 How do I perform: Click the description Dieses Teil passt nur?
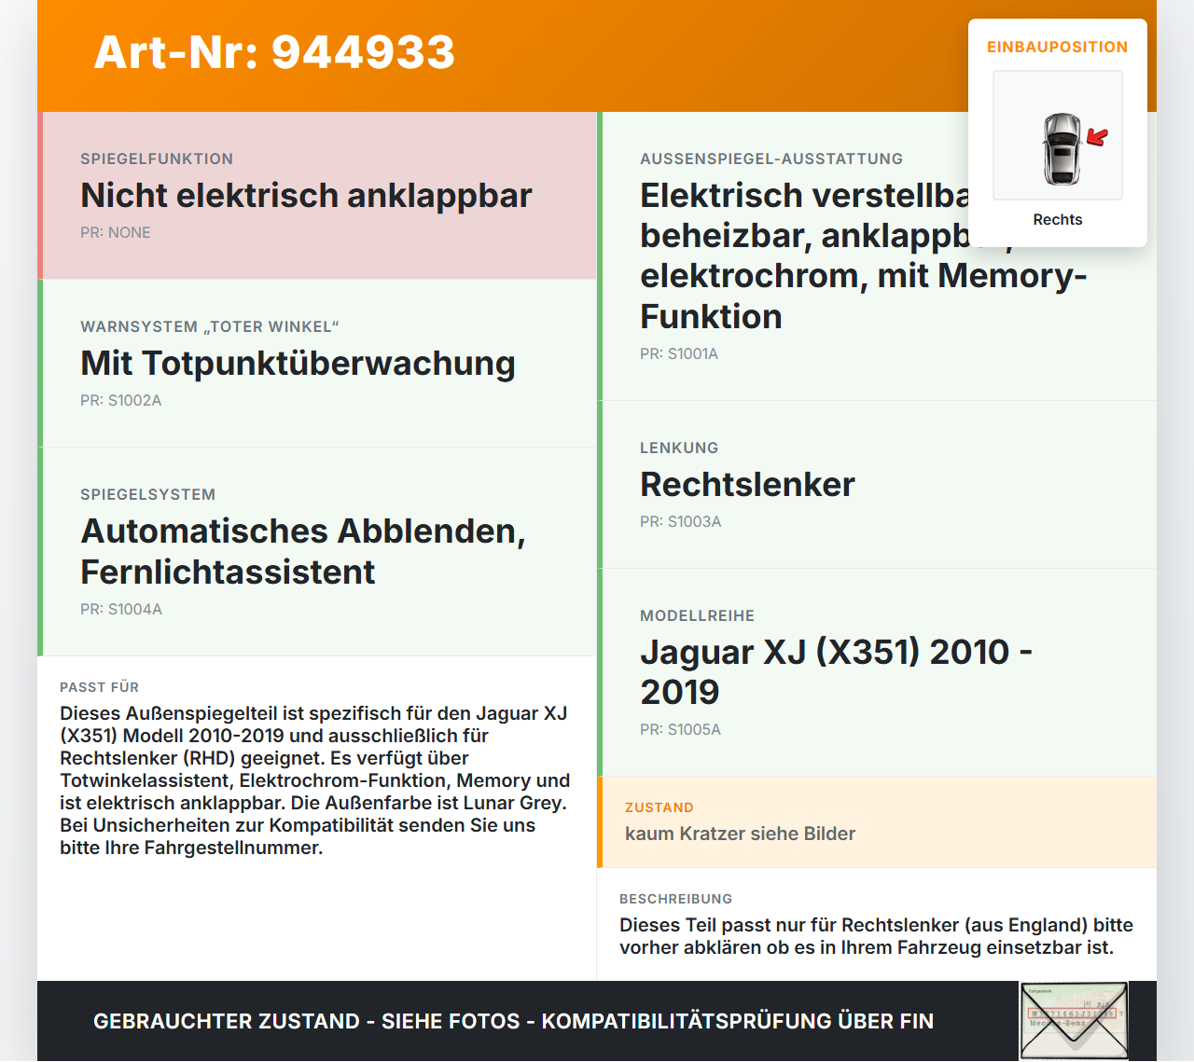coord(877,936)
